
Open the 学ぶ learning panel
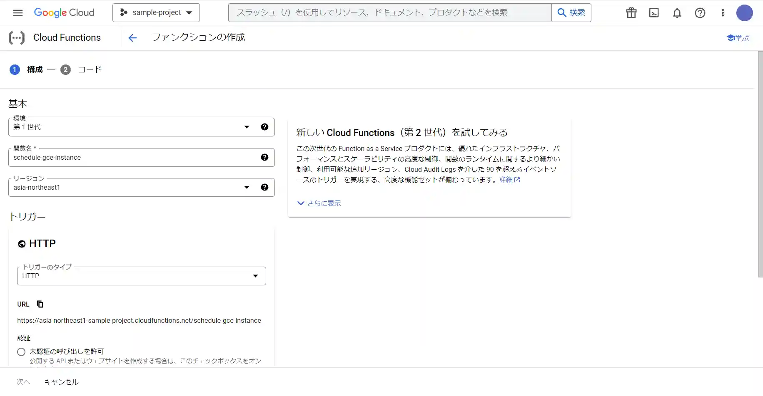click(738, 38)
